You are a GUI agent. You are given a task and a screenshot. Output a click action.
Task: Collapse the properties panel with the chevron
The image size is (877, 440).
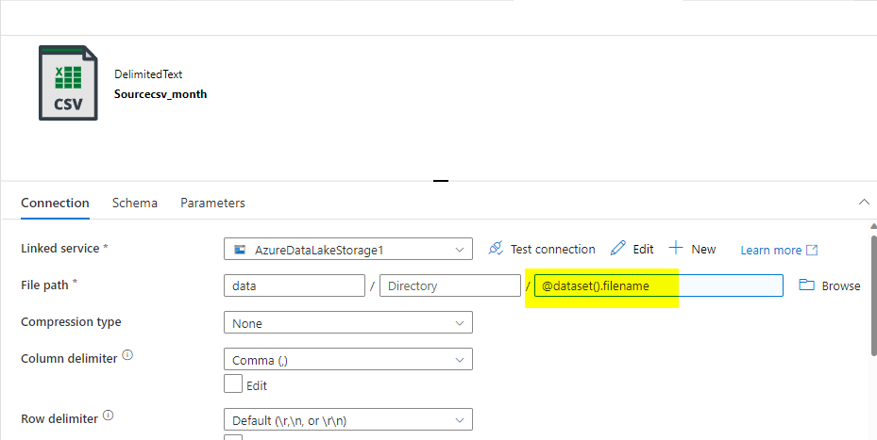pyautogui.click(x=864, y=202)
